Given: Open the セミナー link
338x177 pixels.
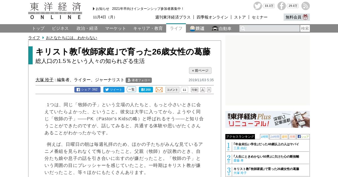Looking at the screenshot, I should tap(260, 17).
